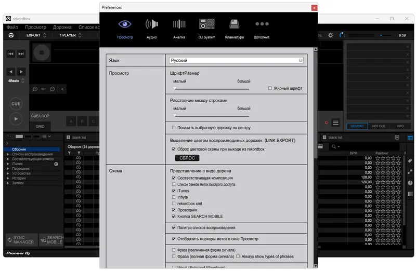Check Фраза (увеличенная форма сигнала)
The height and width of the screenshot is (271, 416).
(x=174, y=250)
